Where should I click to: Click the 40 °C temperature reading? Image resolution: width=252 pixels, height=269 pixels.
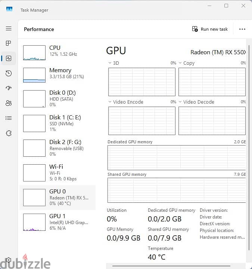[157, 257]
